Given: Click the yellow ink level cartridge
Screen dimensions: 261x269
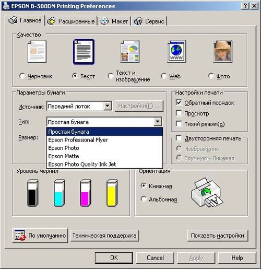Looking at the screenshot, I should [112, 193].
